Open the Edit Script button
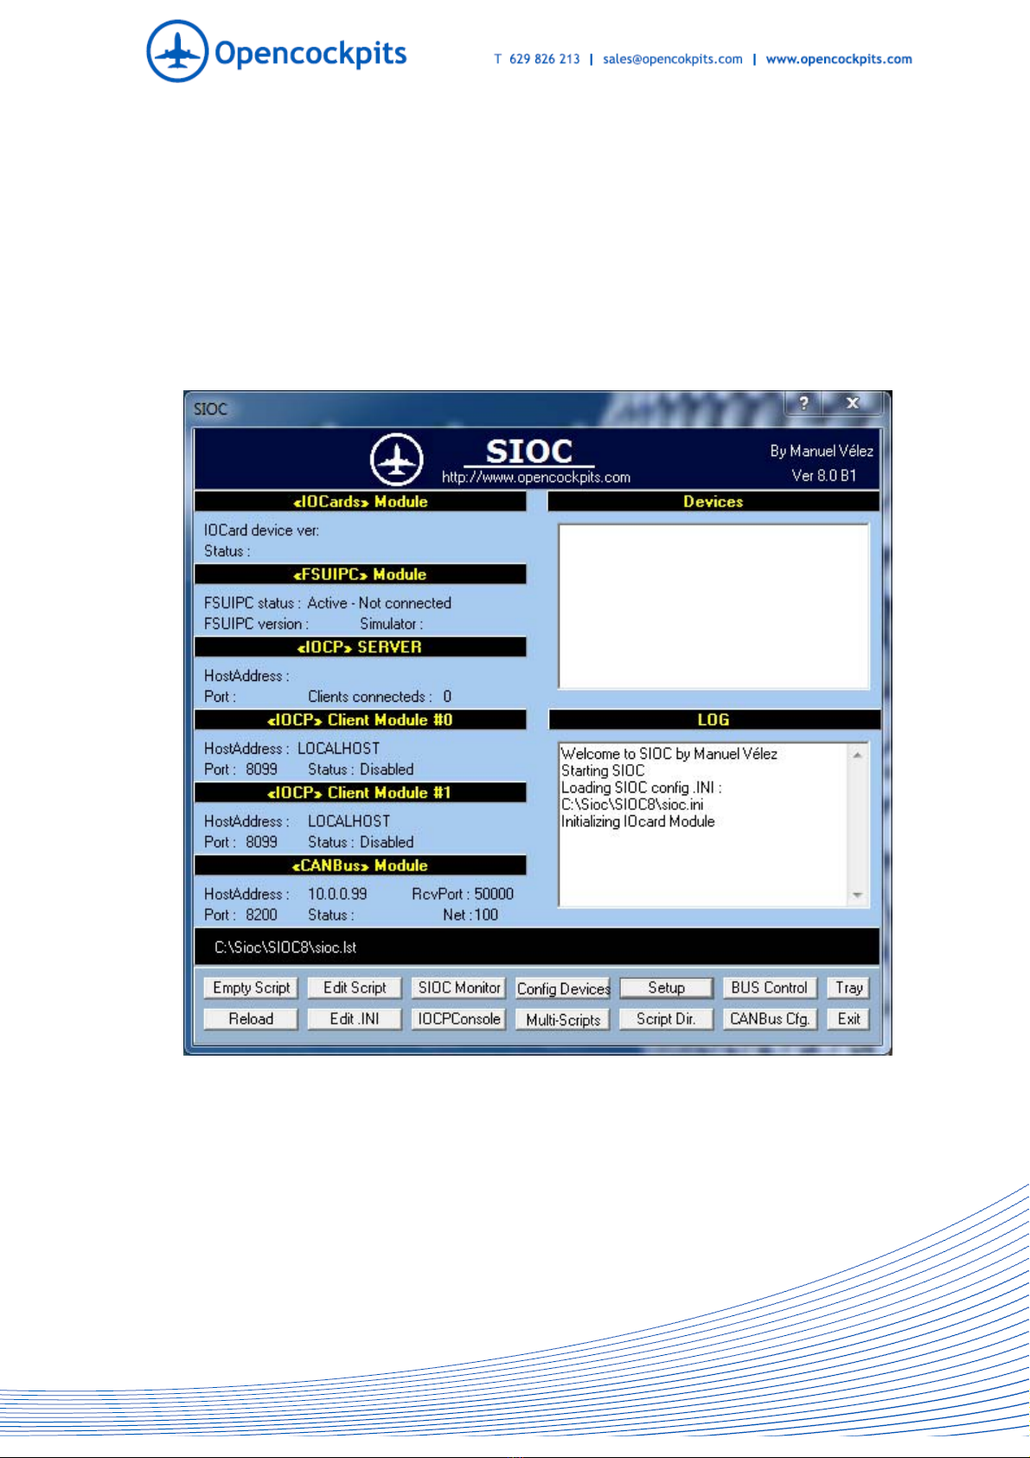The width and height of the screenshot is (1030, 1458). (355, 988)
